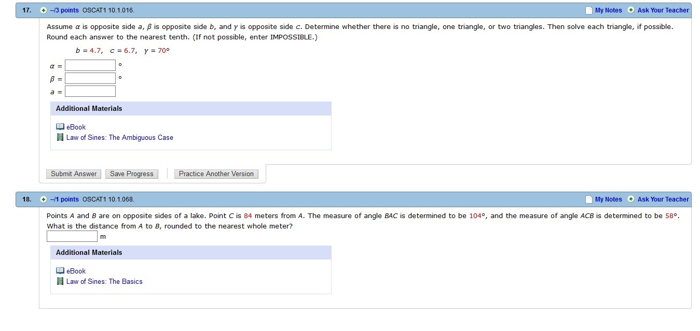This screenshot has height=331, width=700.
Task: Focus the side a input field
Action: (x=90, y=92)
